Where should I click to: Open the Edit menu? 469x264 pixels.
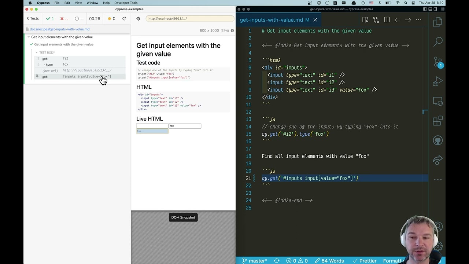pos(67,3)
